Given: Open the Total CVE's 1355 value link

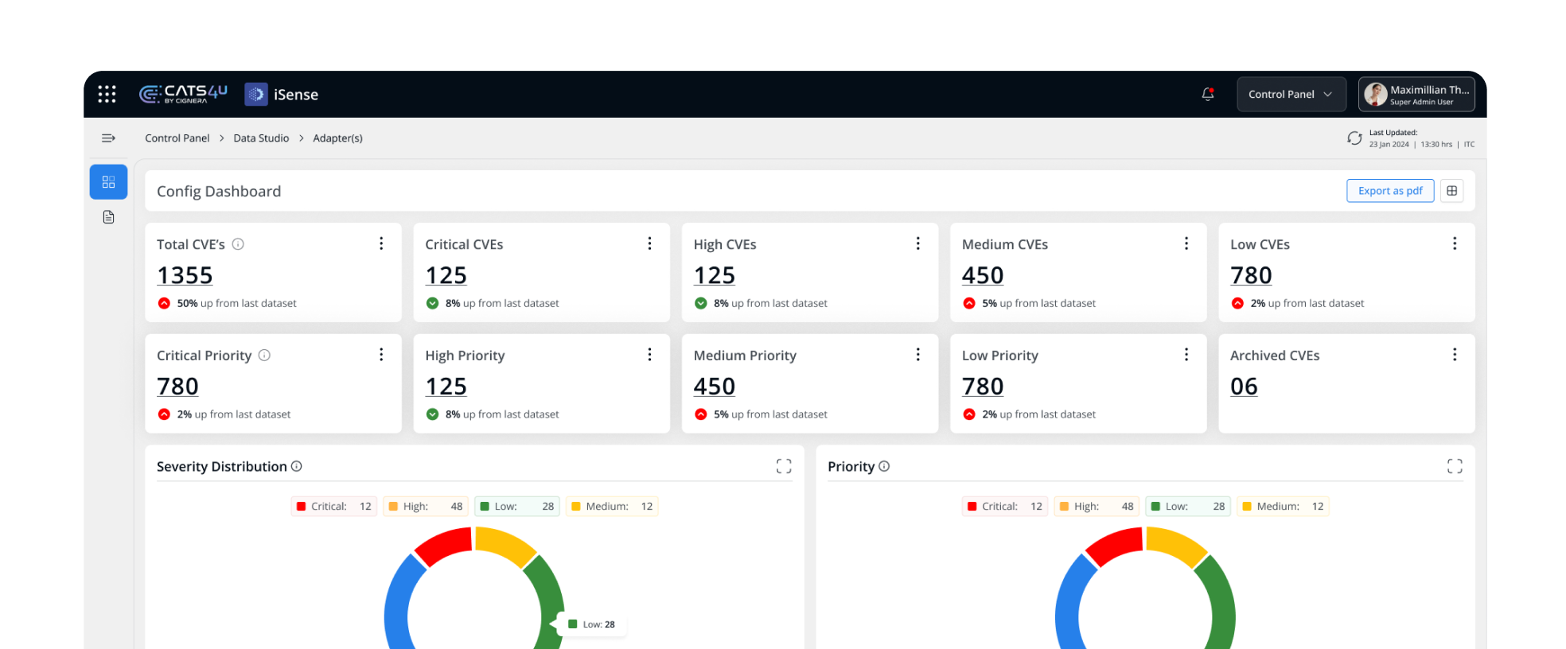Looking at the screenshot, I should click(185, 275).
